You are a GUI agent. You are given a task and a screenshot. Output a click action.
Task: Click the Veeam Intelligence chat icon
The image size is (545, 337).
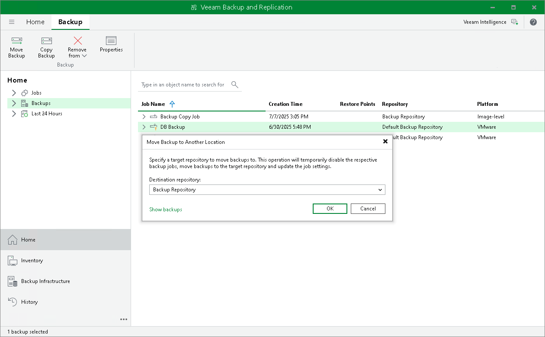[x=515, y=22]
